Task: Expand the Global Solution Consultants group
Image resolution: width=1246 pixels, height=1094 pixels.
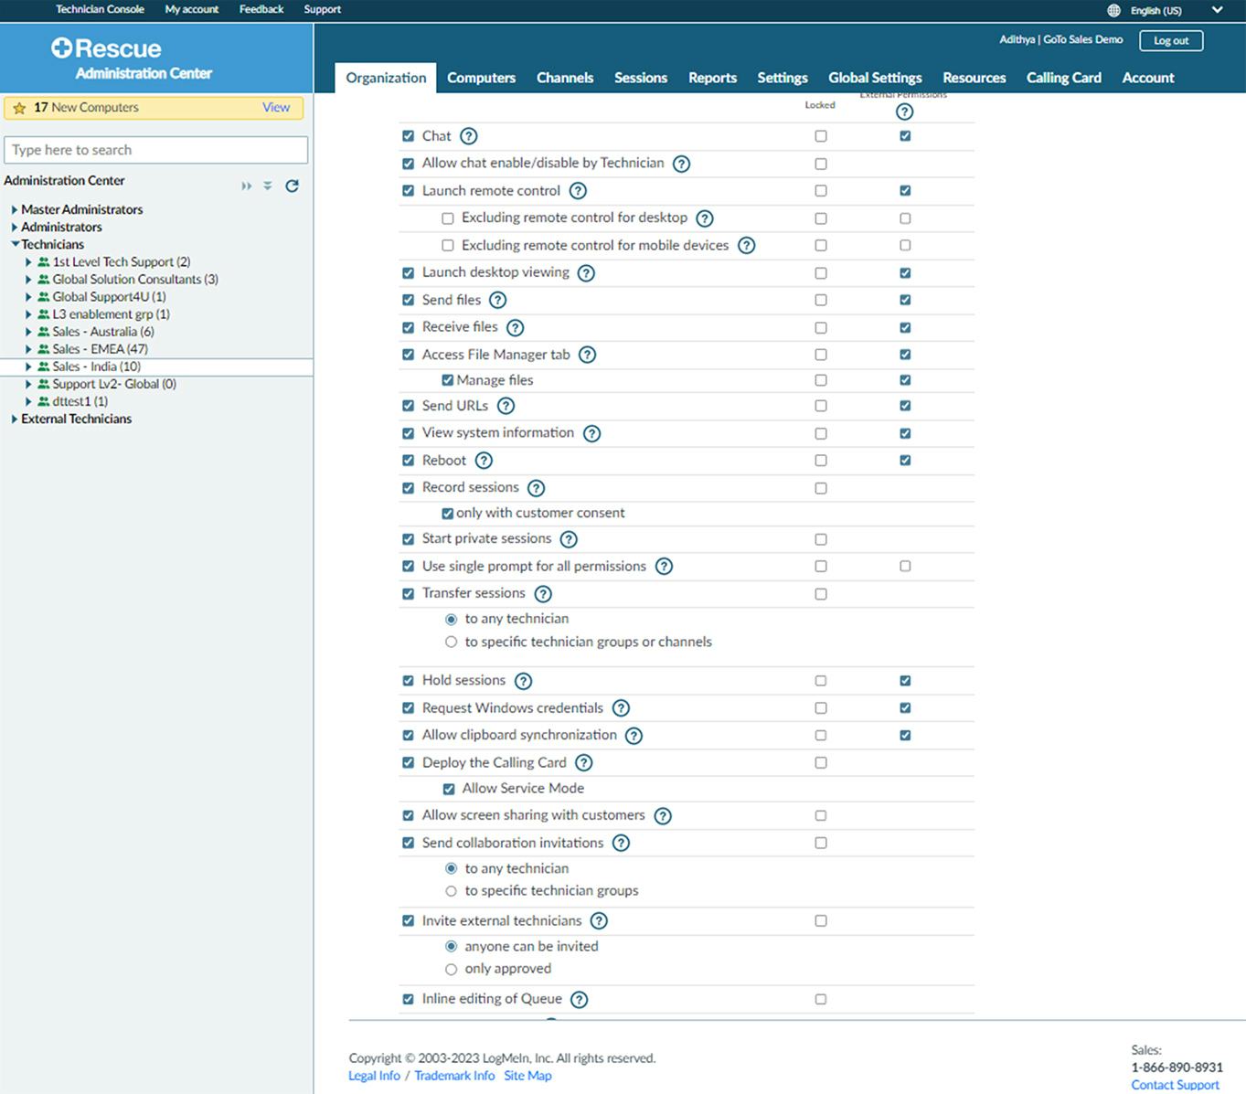Action: (28, 280)
